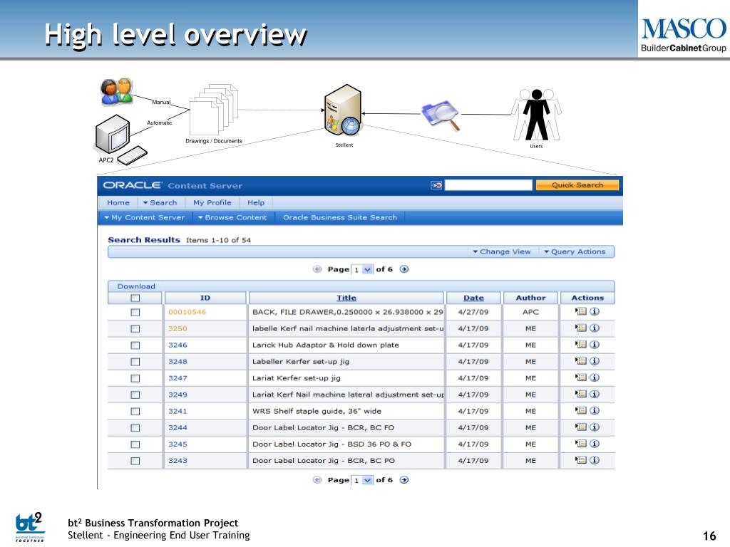Go to previous page using top arrow
Image resolution: width=730 pixels, height=547 pixels.
click(317, 269)
